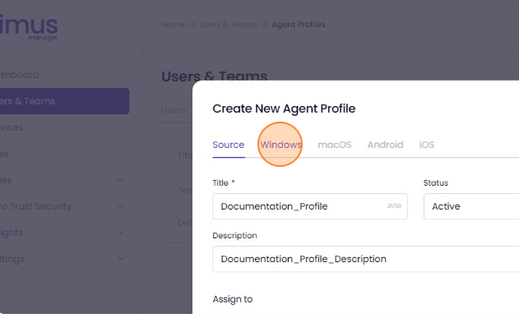Open the Status dropdown showing Active
The width and height of the screenshot is (519, 323).
(x=471, y=206)
